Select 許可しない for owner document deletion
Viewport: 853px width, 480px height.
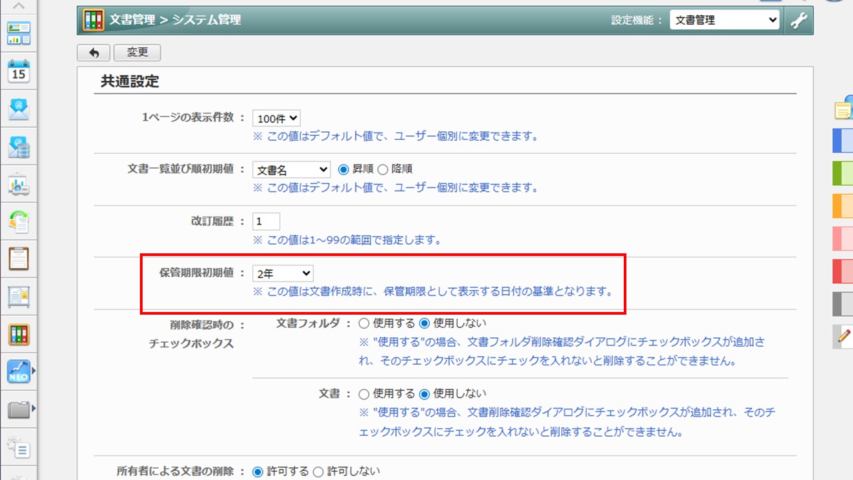pos(318,471)
